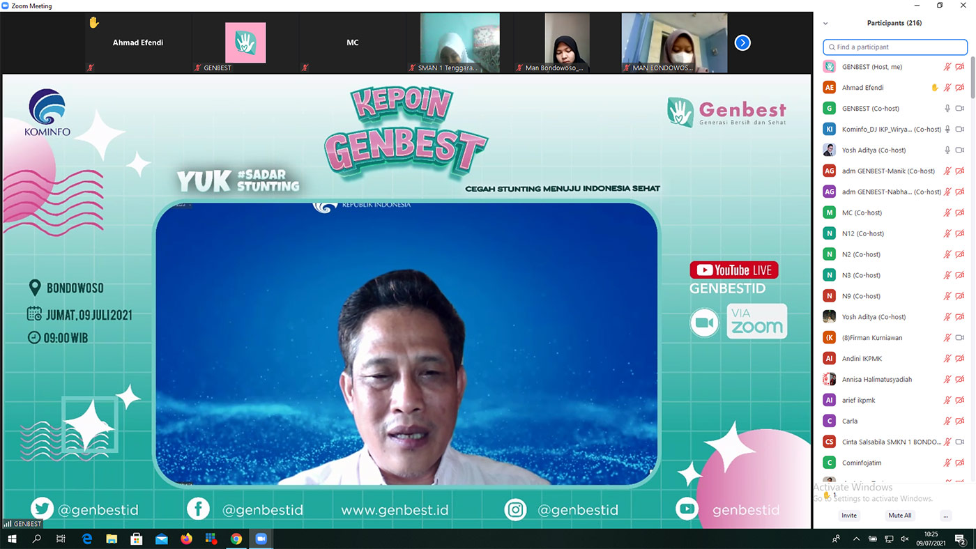
Task: Click the microphone icon for GENBEST (Co-host)
Action: (947, 109)
